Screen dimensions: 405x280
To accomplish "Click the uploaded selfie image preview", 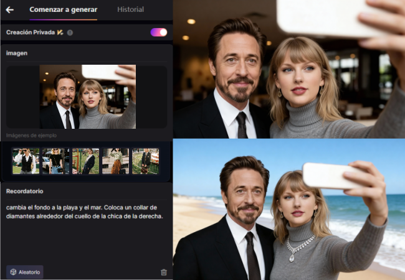I will 87,96.
